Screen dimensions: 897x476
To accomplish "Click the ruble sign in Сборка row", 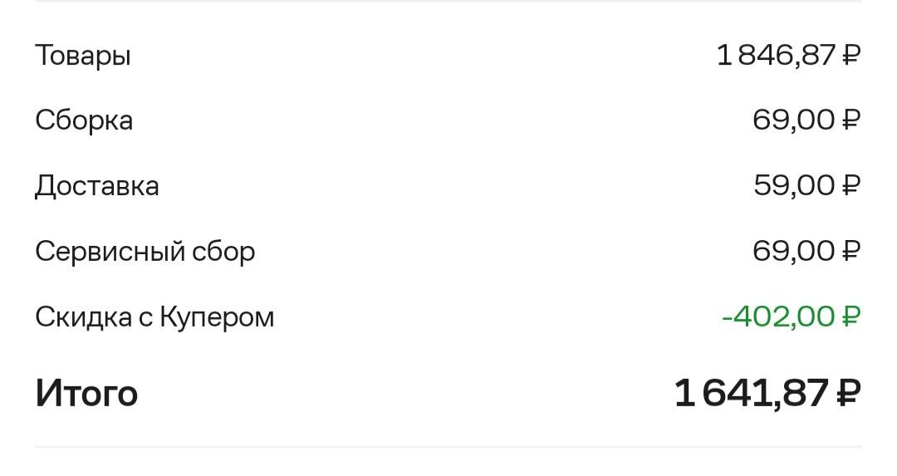I will pos(851,120).
